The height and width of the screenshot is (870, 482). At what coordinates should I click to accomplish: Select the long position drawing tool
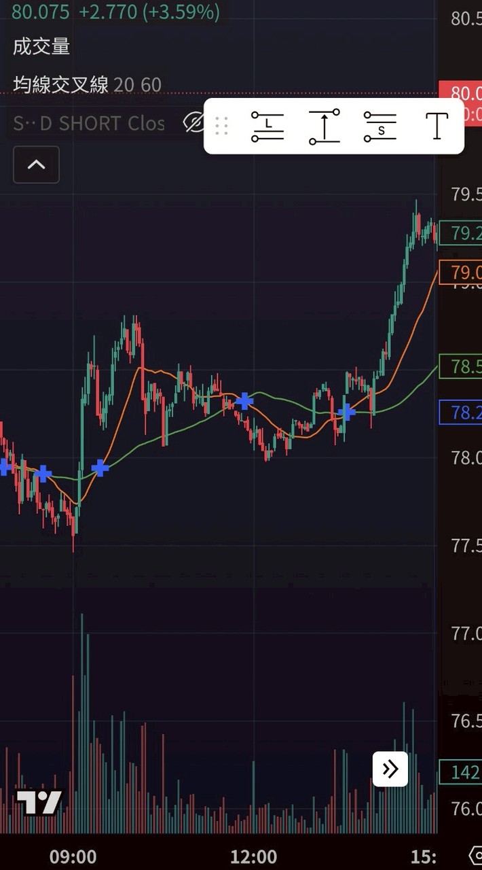point(267,126)
